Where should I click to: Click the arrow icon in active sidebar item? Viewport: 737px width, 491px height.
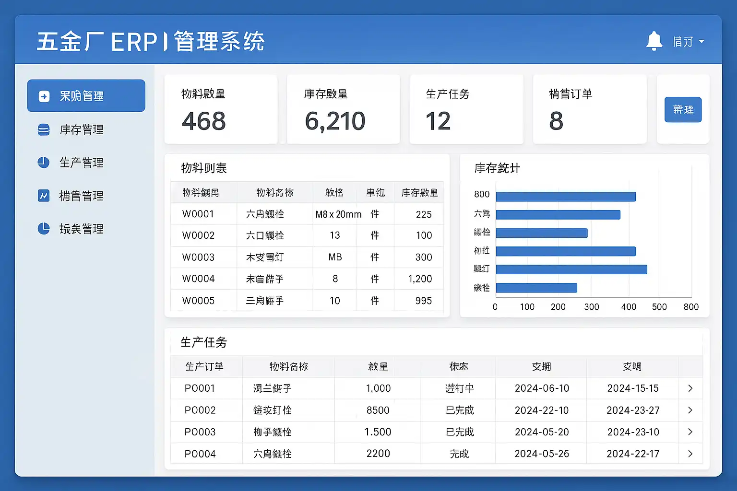tap(44, 96)
